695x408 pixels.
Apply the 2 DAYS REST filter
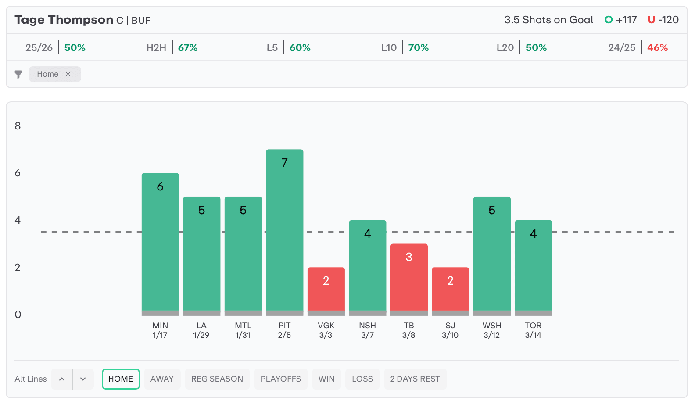coord(415,379)
